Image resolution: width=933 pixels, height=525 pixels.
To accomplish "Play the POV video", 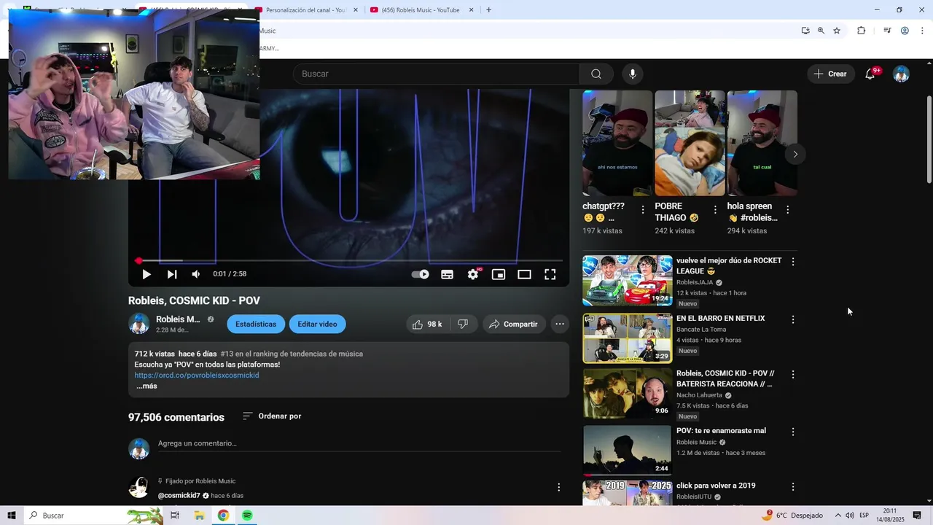I will click(x=147, y=274).
